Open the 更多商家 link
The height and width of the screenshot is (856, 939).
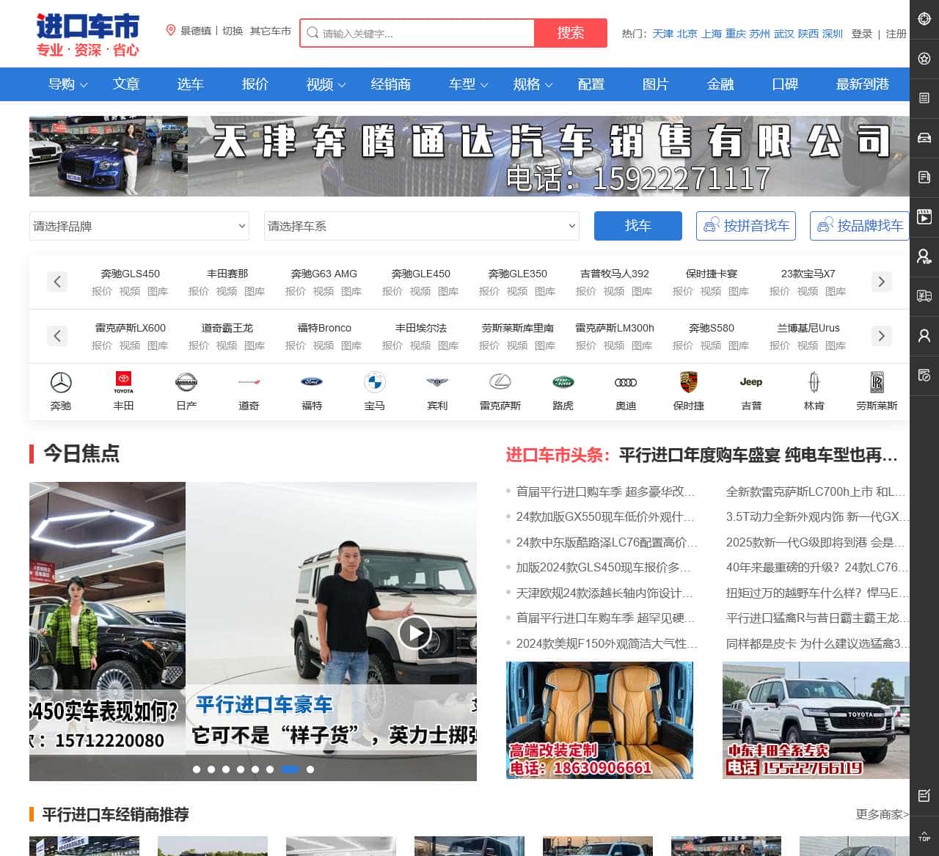coord(883,814)
